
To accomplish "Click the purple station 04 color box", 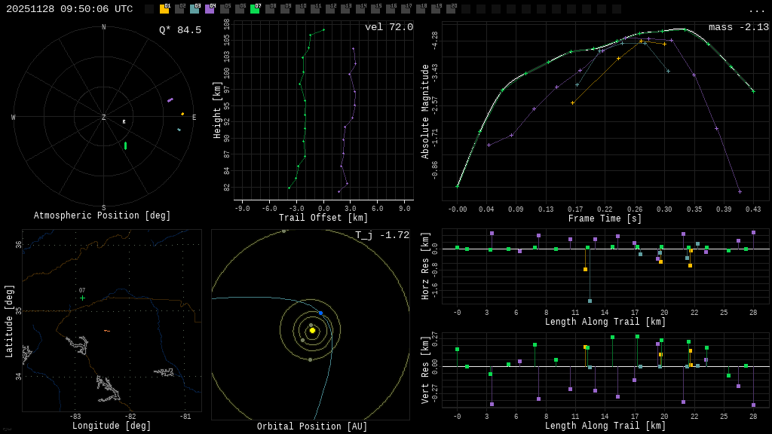I will [210, 9].
